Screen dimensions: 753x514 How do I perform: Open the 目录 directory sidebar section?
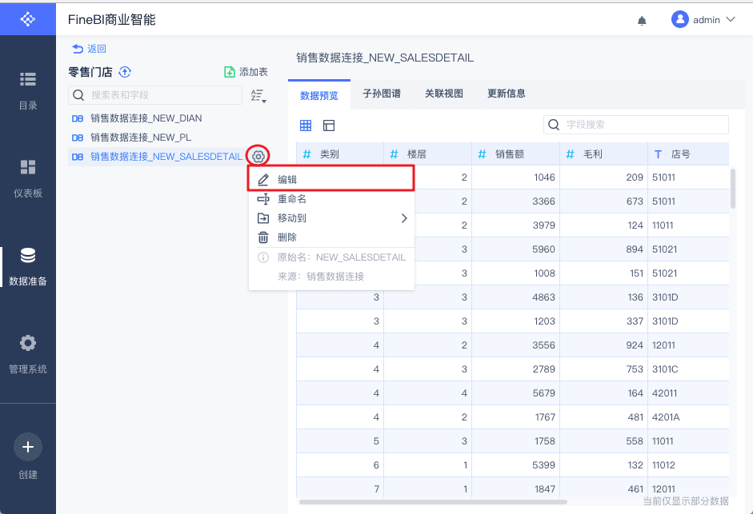[x=28, y=90]
